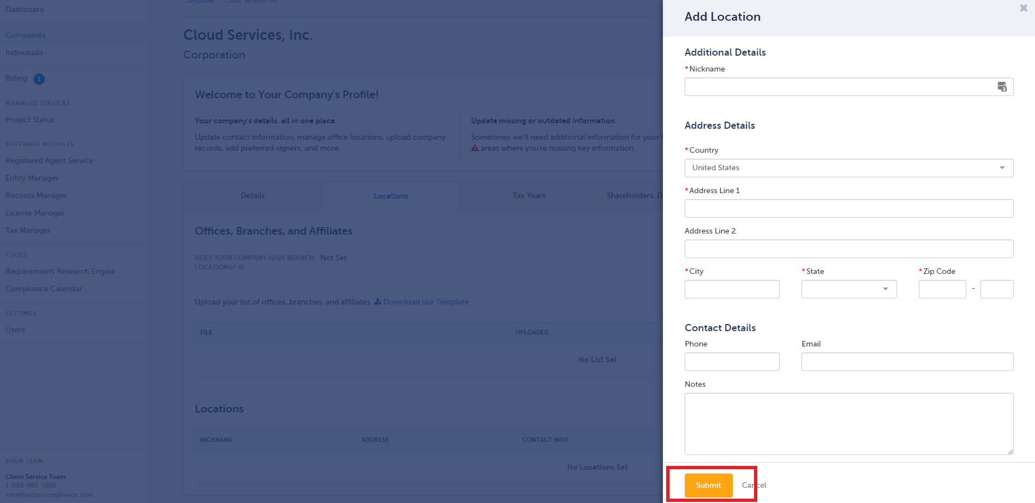Click the Billing notification badge
Viewport: 1035px width, 503px height.
(x=39, y=79)
